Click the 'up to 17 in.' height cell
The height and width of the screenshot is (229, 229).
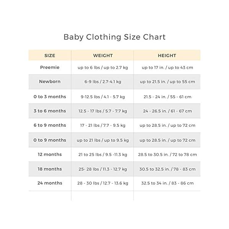pos(167,67)
